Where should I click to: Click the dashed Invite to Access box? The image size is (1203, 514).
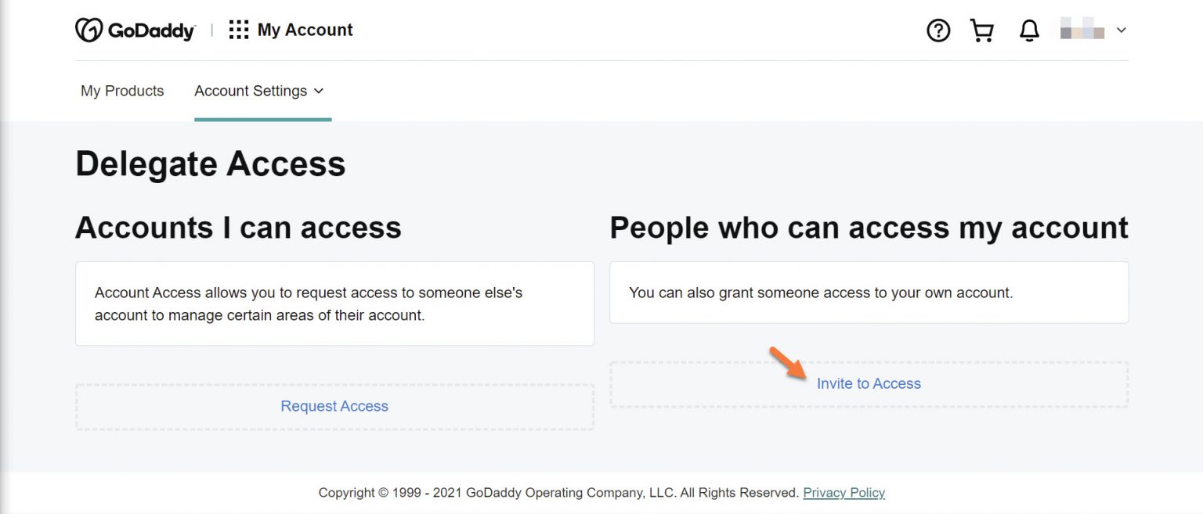(x=869, y=383)
